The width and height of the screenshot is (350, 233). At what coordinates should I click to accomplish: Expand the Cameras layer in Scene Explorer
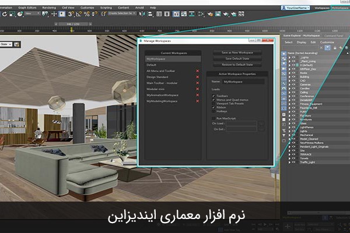tap(290, 84)
